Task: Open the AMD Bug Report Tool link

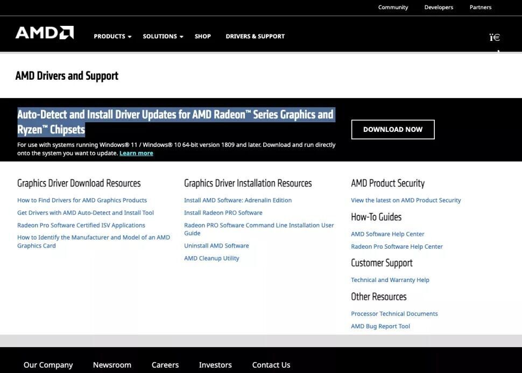Action: [380, 326]
